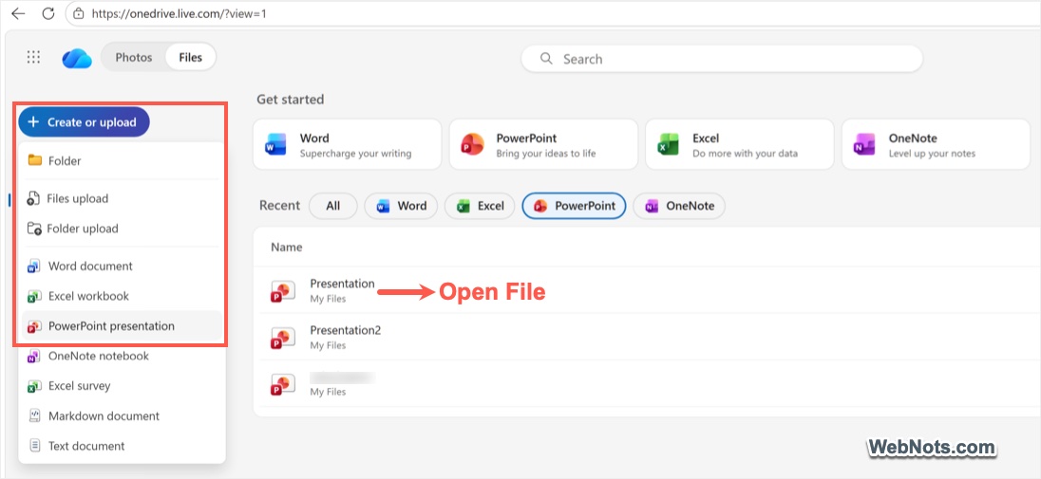Screen dimensions: 1041x479
Task: Choose Folder from the create menu
Action: [123, 160]
